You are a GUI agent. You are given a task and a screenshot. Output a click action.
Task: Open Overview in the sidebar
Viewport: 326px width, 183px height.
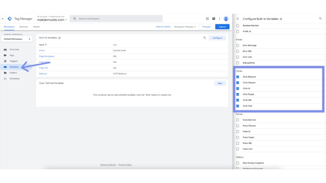14,49
